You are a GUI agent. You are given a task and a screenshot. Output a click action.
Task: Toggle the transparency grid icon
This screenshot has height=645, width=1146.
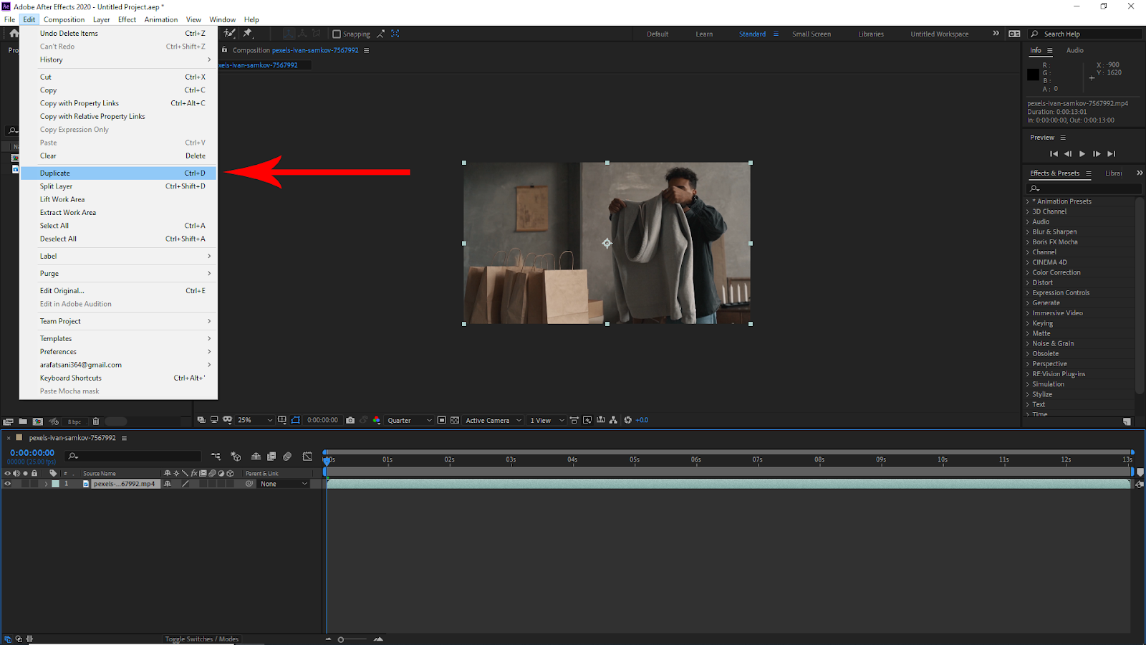(455, 421)
